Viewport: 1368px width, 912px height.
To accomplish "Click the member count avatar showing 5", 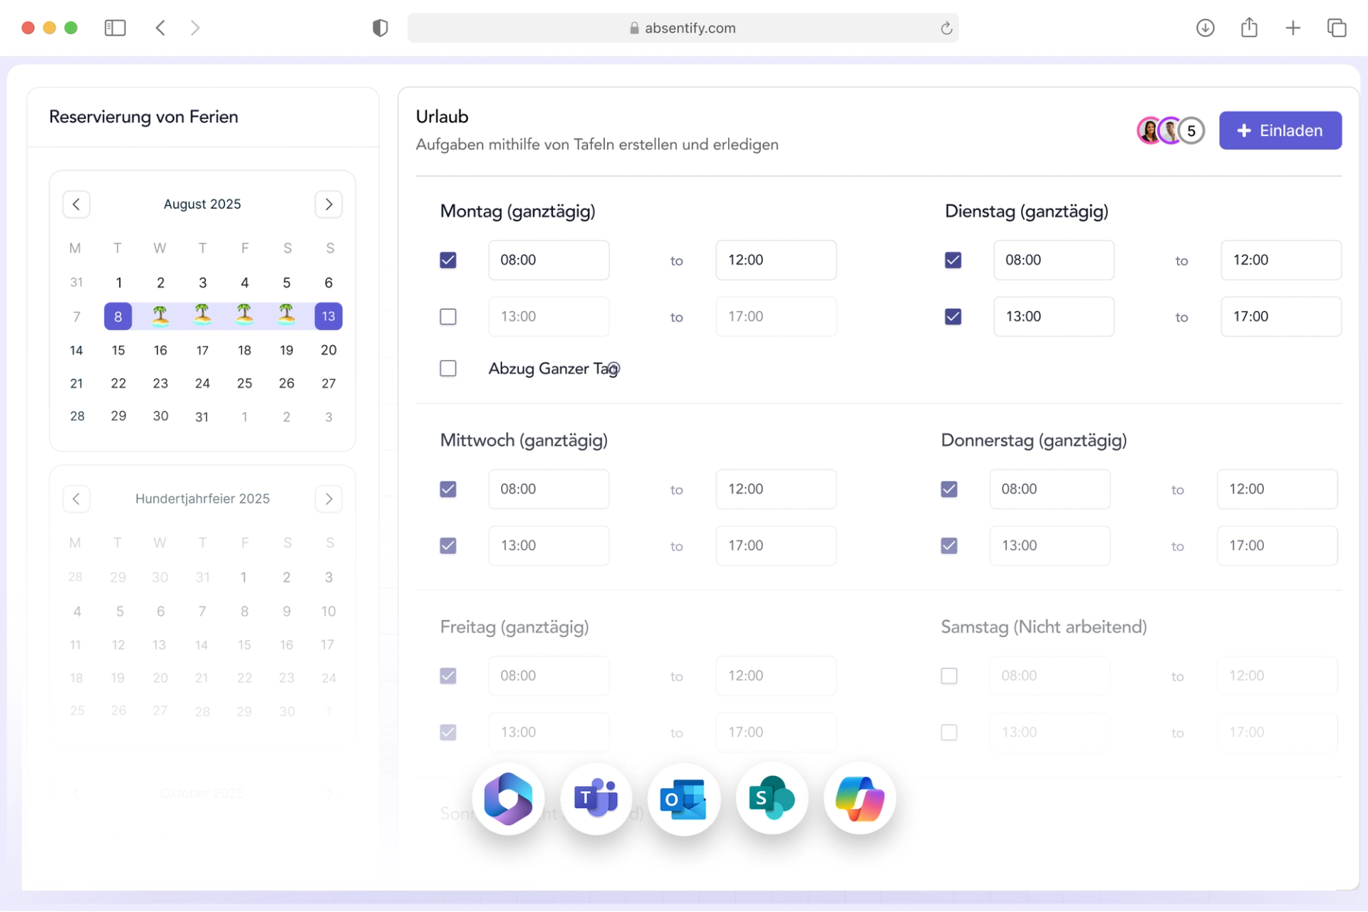I will click(1191, 131).
